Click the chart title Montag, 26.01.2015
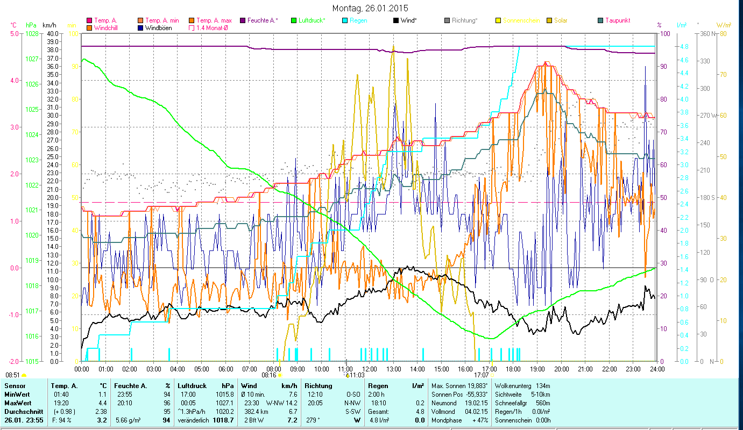 [x=370, y=8]
